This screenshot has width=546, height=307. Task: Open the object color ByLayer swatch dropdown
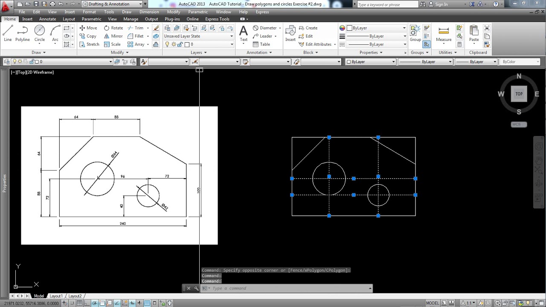pos(376,28)
